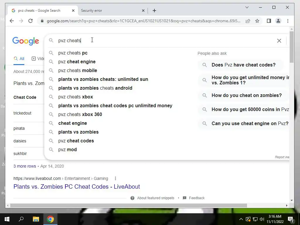Select the All results tab
Image resolution: width=300 pixels, height=225 pixels.
tap(19, 59)
